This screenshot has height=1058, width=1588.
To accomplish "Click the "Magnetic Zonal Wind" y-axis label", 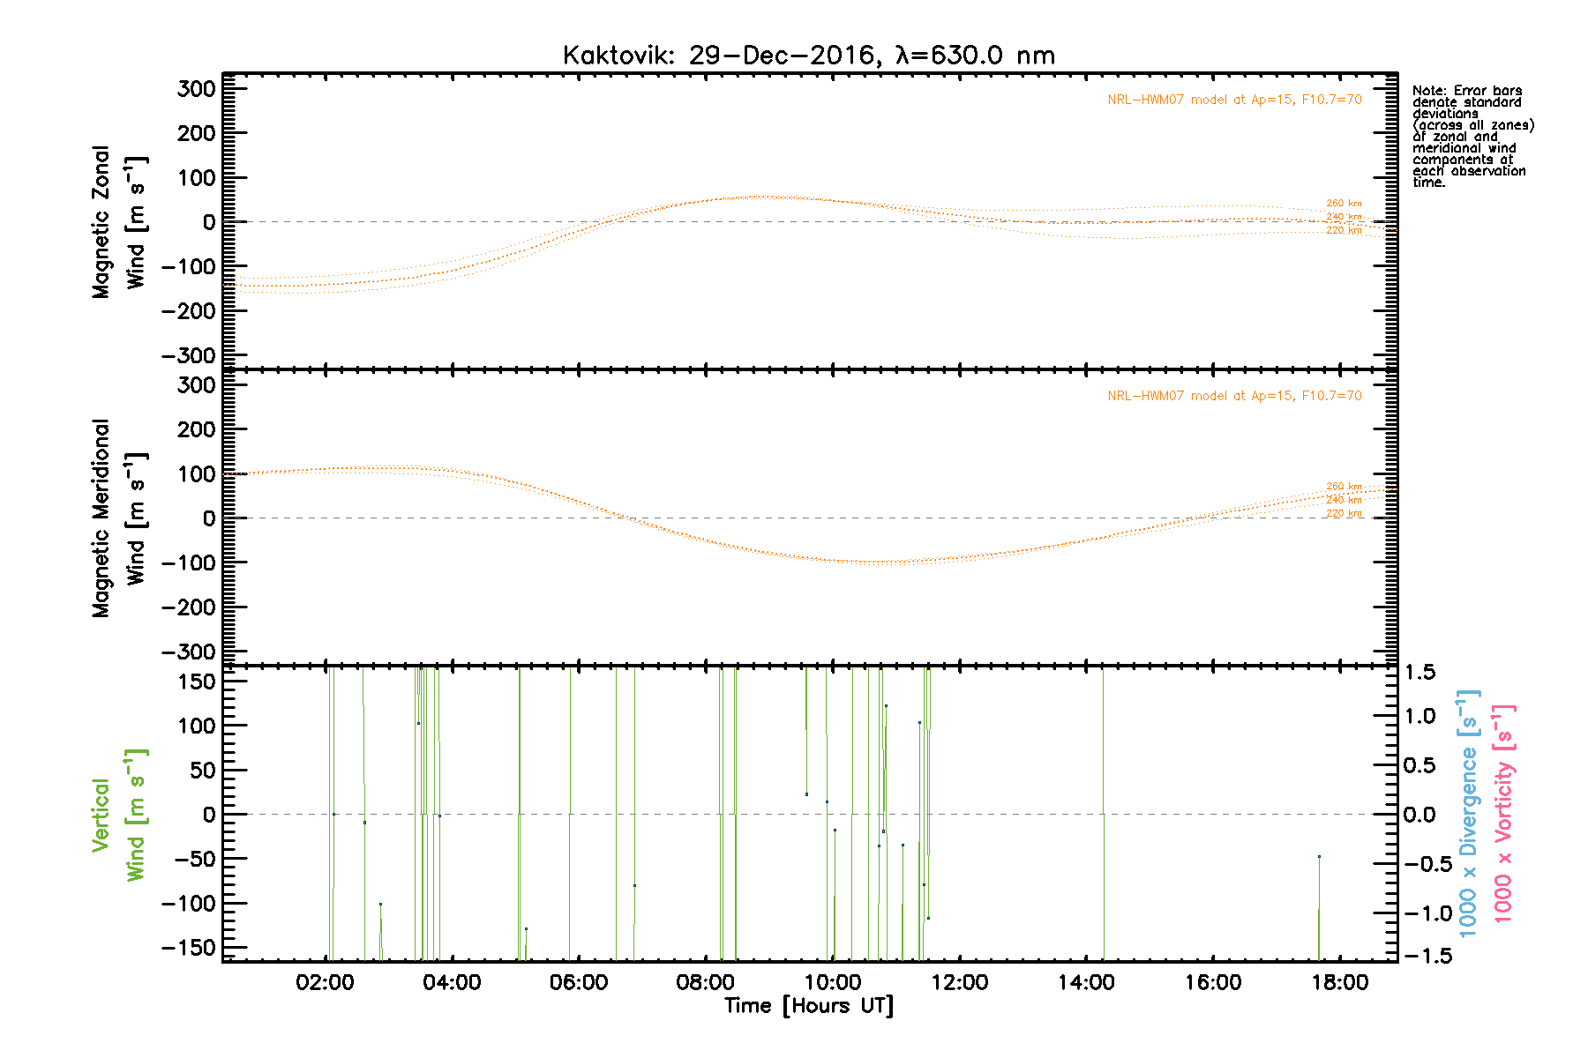I will tap(119, 222).
